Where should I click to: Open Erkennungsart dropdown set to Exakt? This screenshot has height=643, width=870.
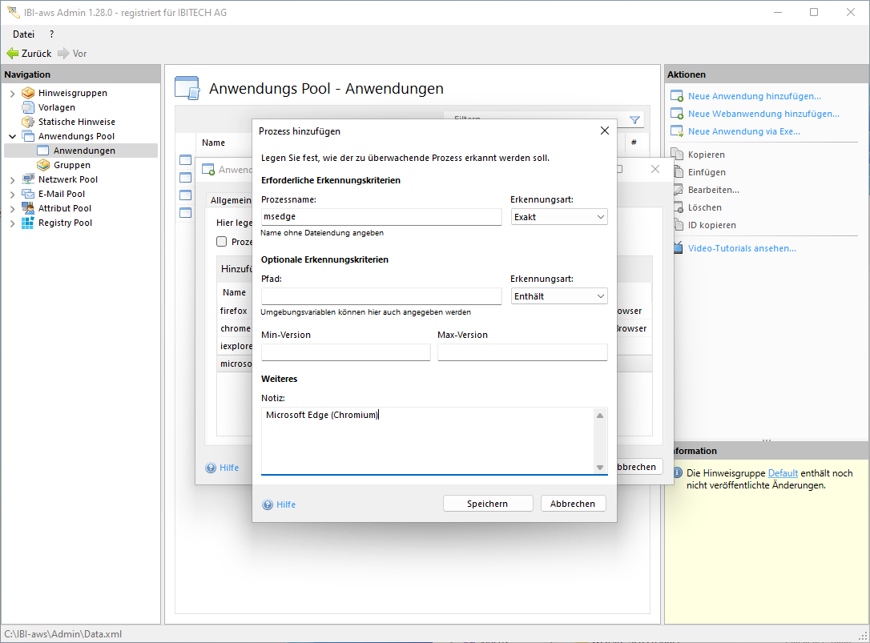click(558, 217)
